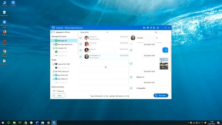
Task: Uncheck the Yannis conversation checkbox
Action: [x=81, y=44]
